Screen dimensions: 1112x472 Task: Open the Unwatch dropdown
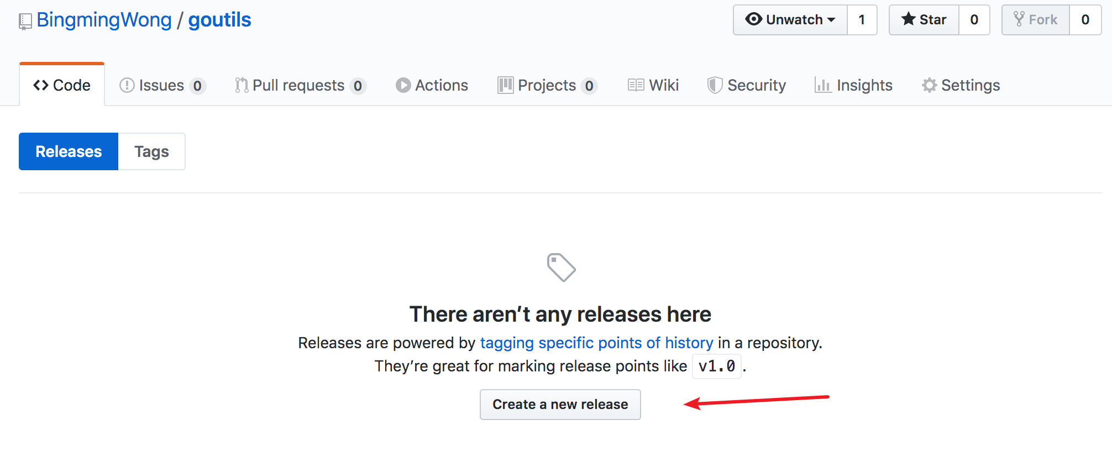790,20
